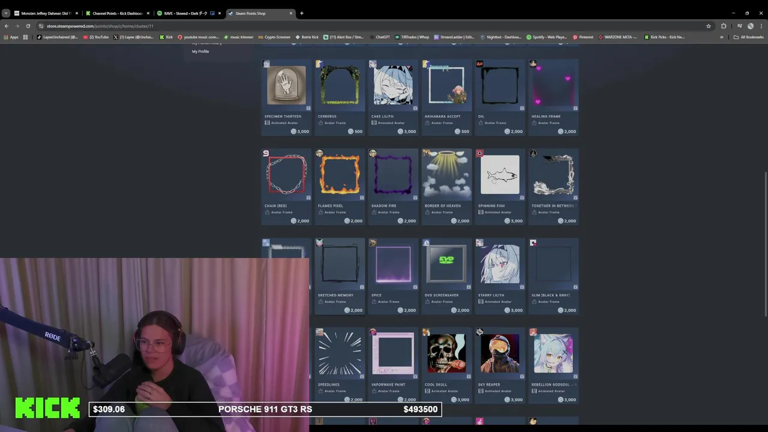Open the Apps bookmark shortcut
This screenshot has height=432, width=768.
(11, 37)
